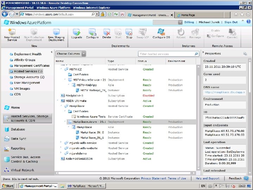The width and height of the screenshot is (253, 190).
Task: Collapse the MSDN Ultimate subscription node
Action: click(x=57, y=101)
